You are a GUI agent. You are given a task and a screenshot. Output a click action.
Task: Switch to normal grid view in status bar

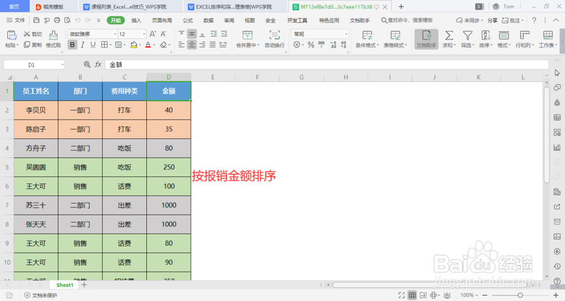(x=412, y=295)
